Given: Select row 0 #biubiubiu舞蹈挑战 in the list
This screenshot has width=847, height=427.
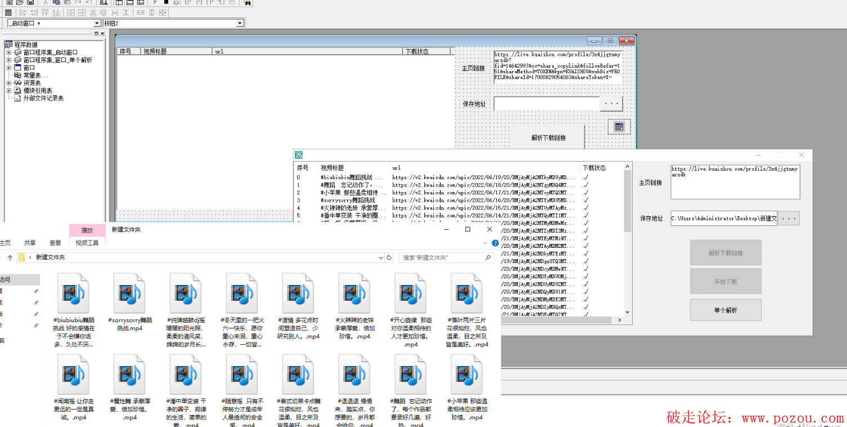Looking at the screenshot, I should click(459, 177).
